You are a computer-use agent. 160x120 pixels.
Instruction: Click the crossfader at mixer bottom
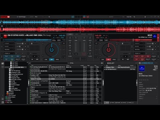click(80, 59)
